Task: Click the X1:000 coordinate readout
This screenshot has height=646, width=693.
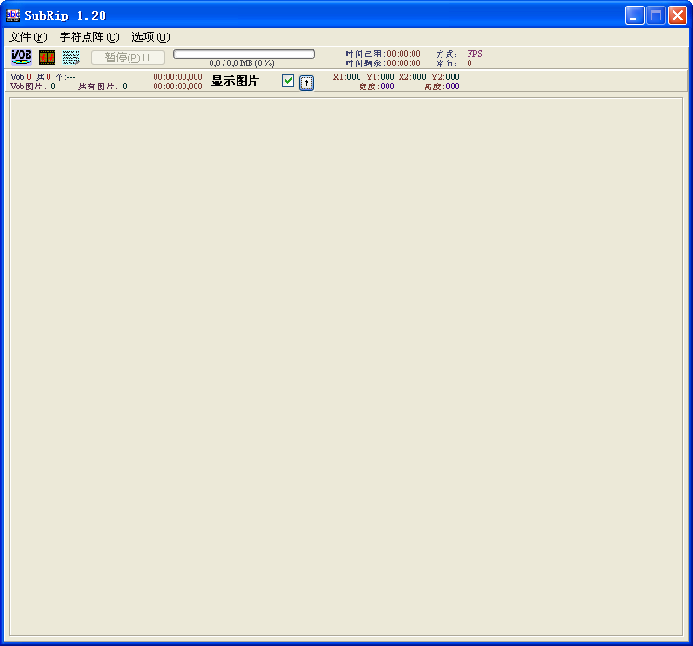Action: point(346,77)
